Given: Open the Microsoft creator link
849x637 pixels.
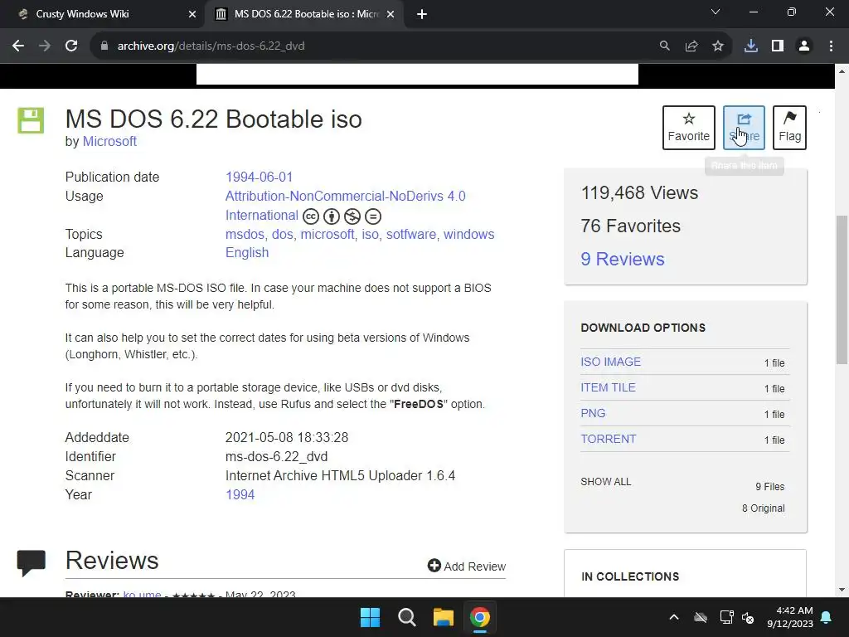Looking at the screenshot, I should click(x=109, y=141).
